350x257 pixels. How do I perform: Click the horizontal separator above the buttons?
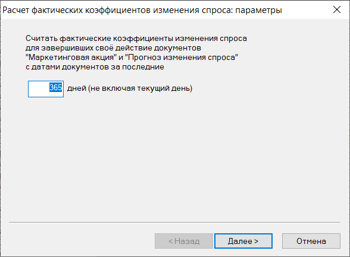(174, 222)
